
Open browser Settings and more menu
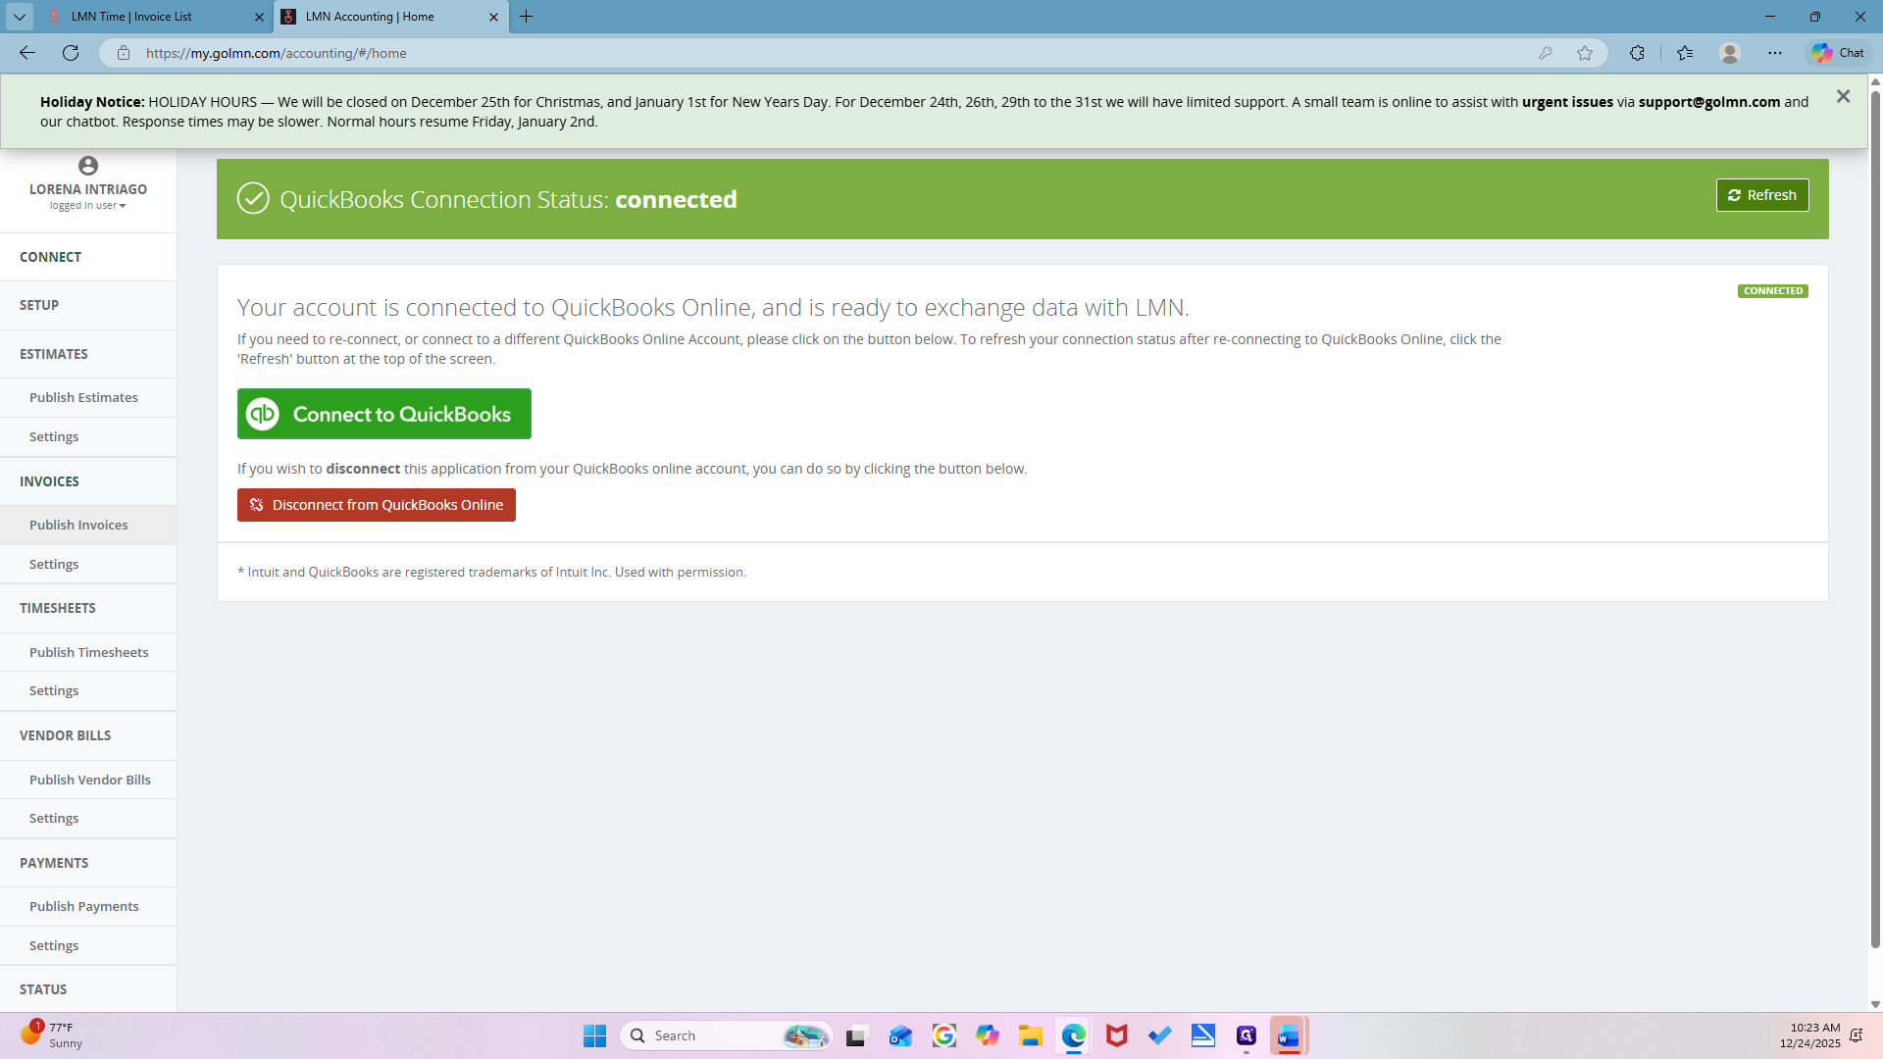click(x=1775, y=53)
